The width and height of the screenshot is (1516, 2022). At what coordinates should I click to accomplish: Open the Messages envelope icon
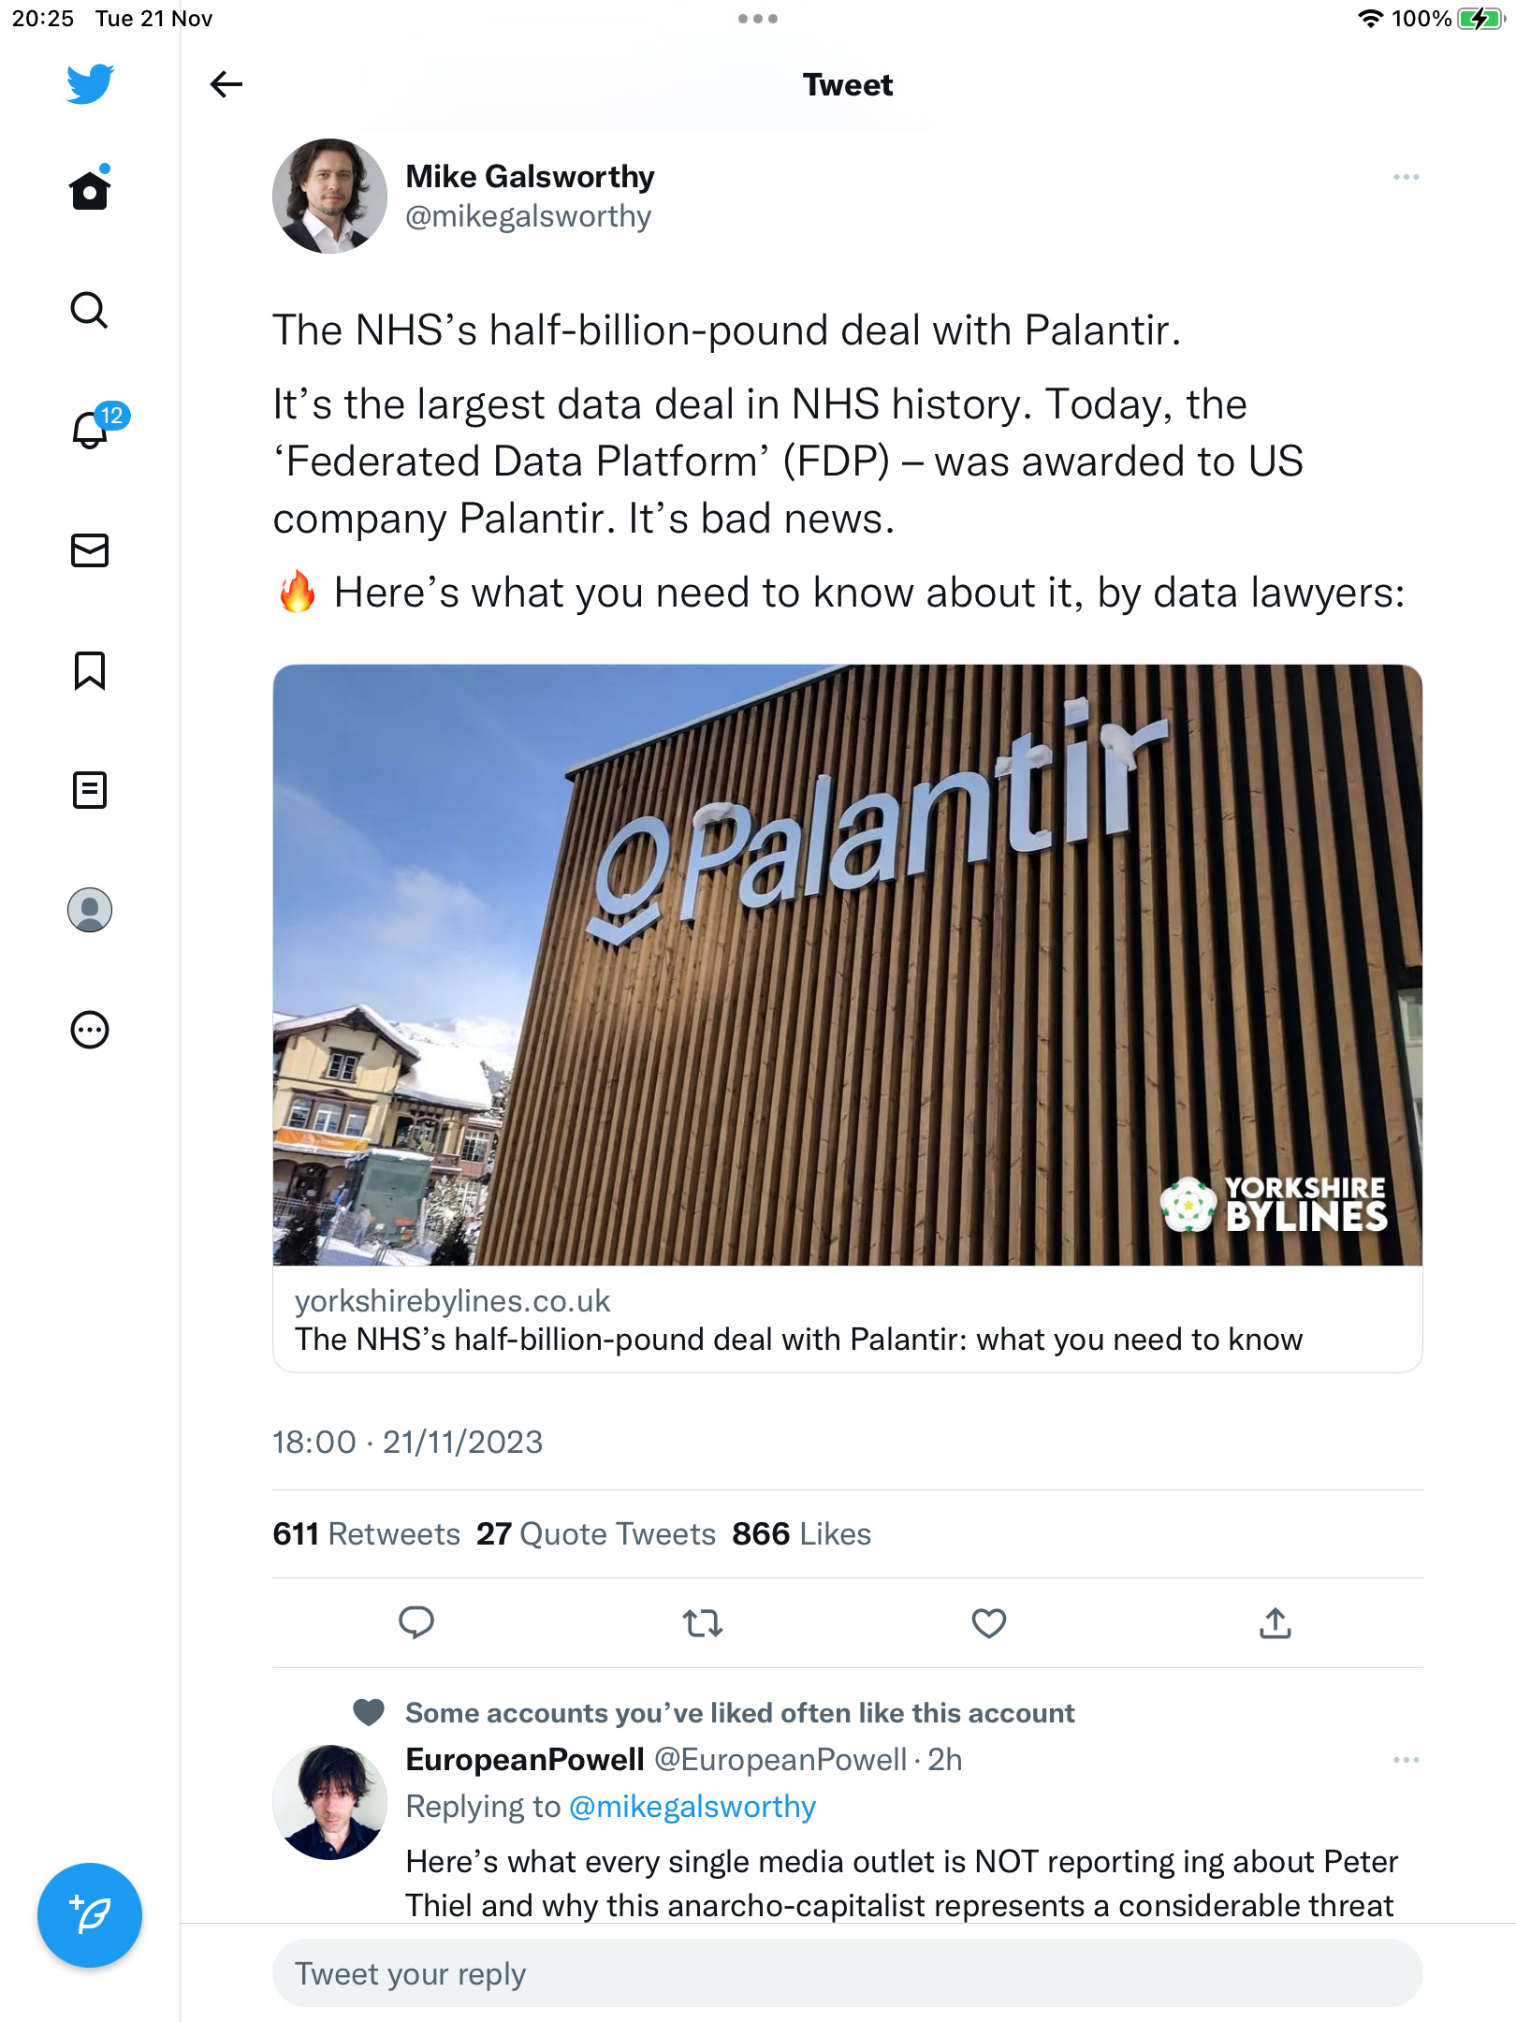tap(90, 550)
